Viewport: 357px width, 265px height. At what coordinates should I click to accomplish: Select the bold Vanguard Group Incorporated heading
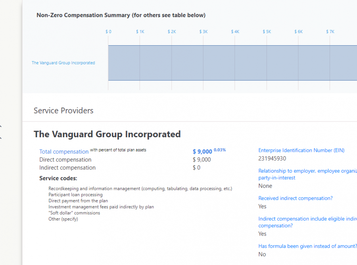[x=107, y=134]
